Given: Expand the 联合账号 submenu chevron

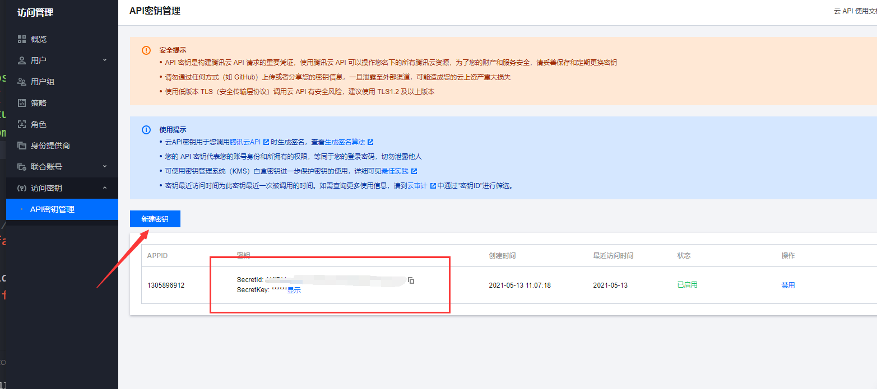Looking at the screenshot, I should pos(105,166).
